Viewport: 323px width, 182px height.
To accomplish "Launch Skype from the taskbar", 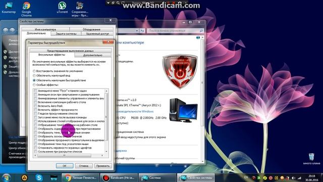I will (39, 177).
